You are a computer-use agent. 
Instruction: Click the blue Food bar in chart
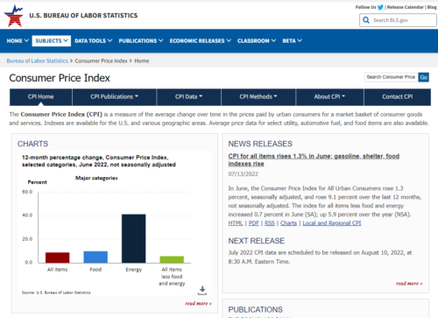[95, 257]
